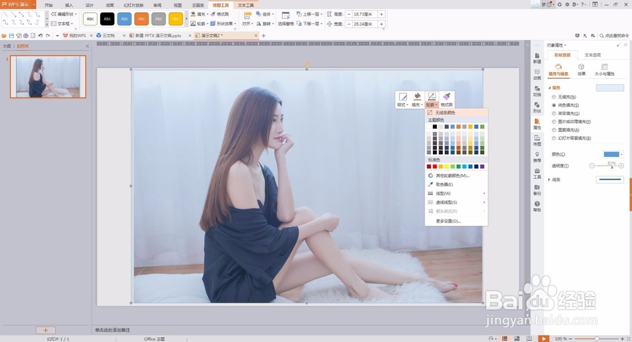Select the 无填充 radio button
This screenshot has width=632, height=342.
point(554,97)
